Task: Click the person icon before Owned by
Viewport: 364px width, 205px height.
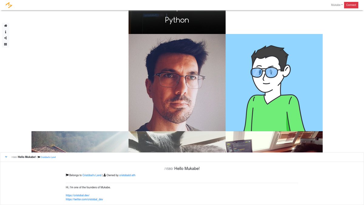Action: [105, 175]
